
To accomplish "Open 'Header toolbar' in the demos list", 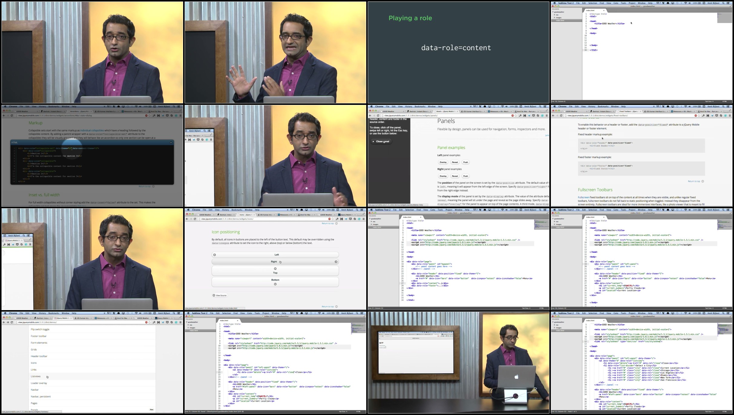I will pos(92,356).
